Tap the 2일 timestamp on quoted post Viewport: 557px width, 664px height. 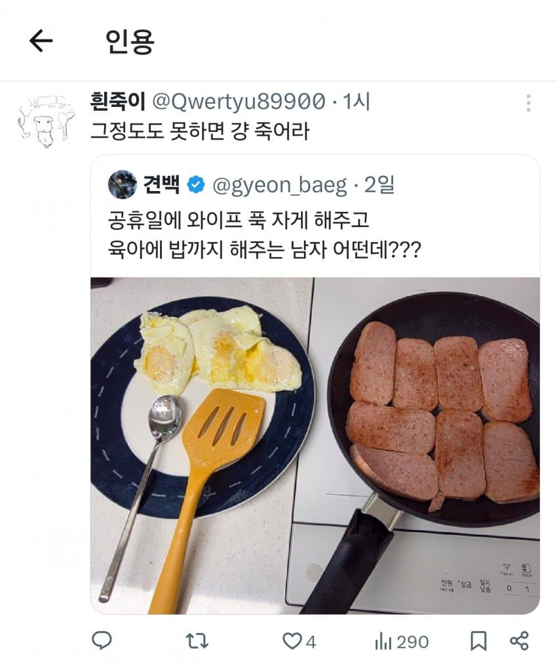379,185
